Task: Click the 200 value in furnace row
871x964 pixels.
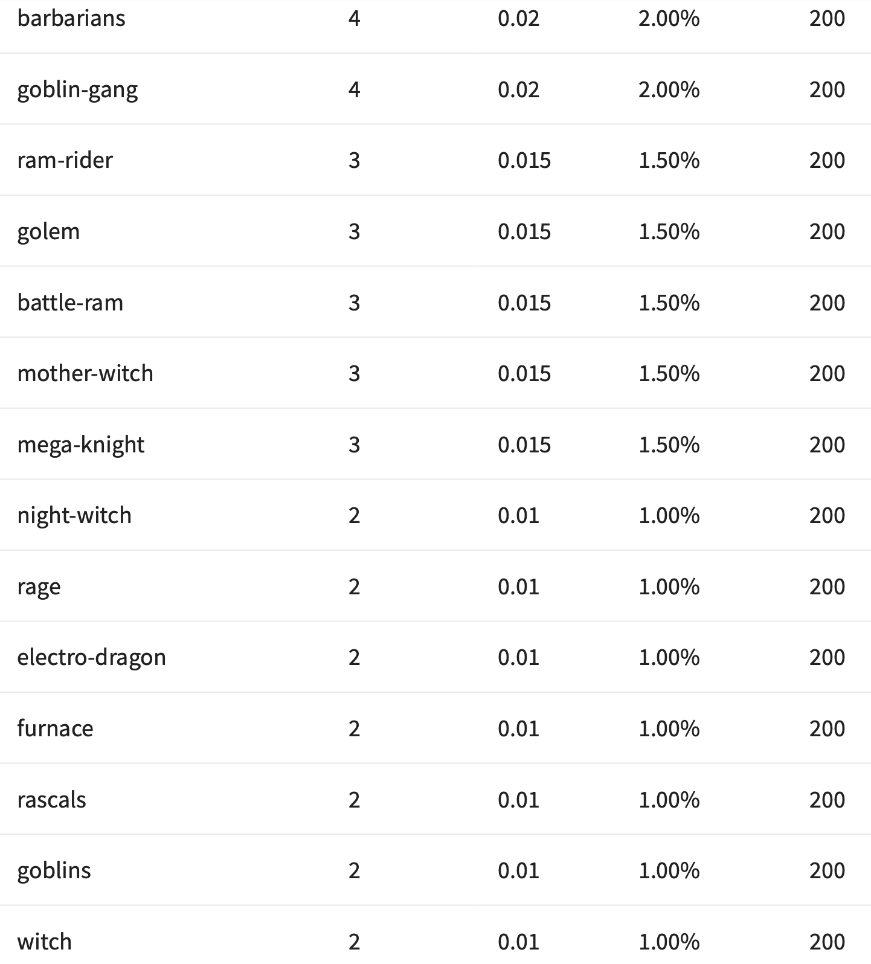Action: 827,728
